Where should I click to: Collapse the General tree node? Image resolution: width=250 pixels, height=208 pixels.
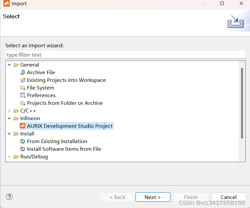9,65
